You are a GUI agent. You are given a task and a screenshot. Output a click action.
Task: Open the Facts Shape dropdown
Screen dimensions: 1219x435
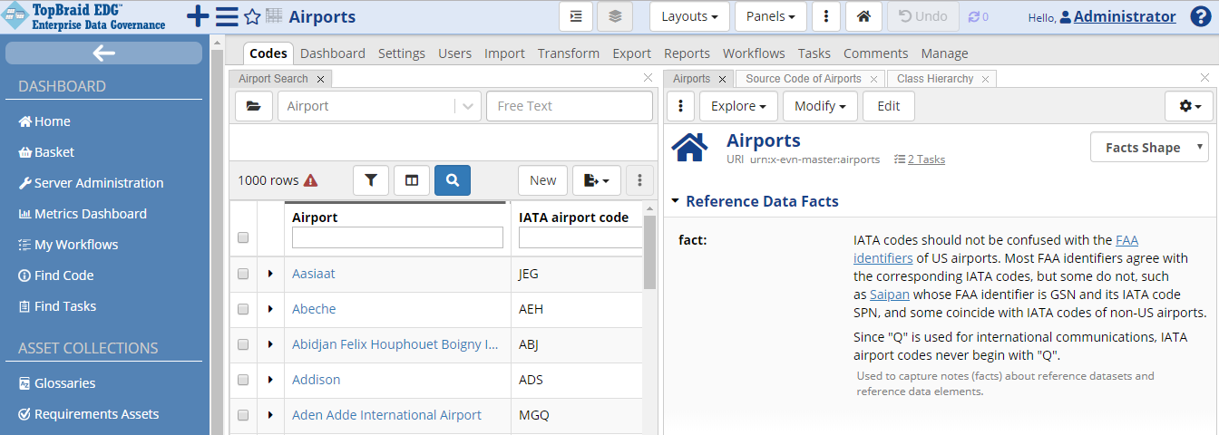(x=1149, y=148)
